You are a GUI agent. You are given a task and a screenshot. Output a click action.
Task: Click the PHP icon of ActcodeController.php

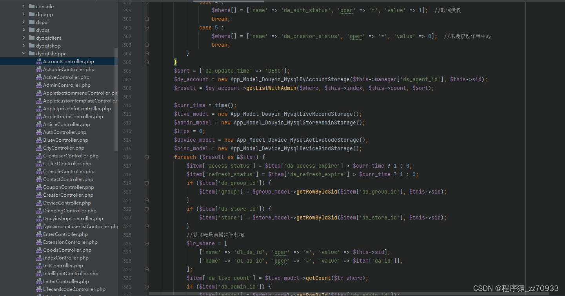point(39,69)
